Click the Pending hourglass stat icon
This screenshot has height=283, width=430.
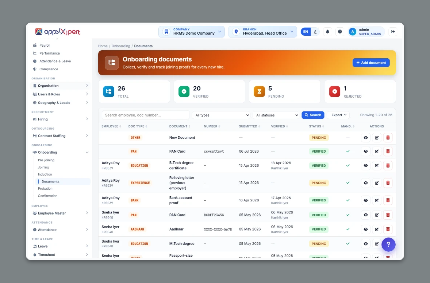259,91
